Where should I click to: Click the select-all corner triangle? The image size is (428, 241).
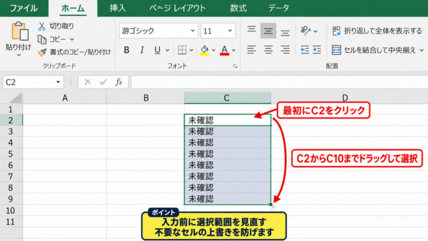tap(16, 98)
